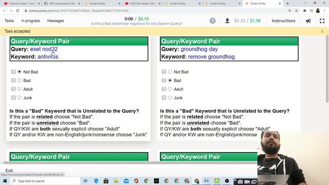This screenshot has height=185, width=329.
Task: Click the vertical page scrollbar
Action: (327, 69)
